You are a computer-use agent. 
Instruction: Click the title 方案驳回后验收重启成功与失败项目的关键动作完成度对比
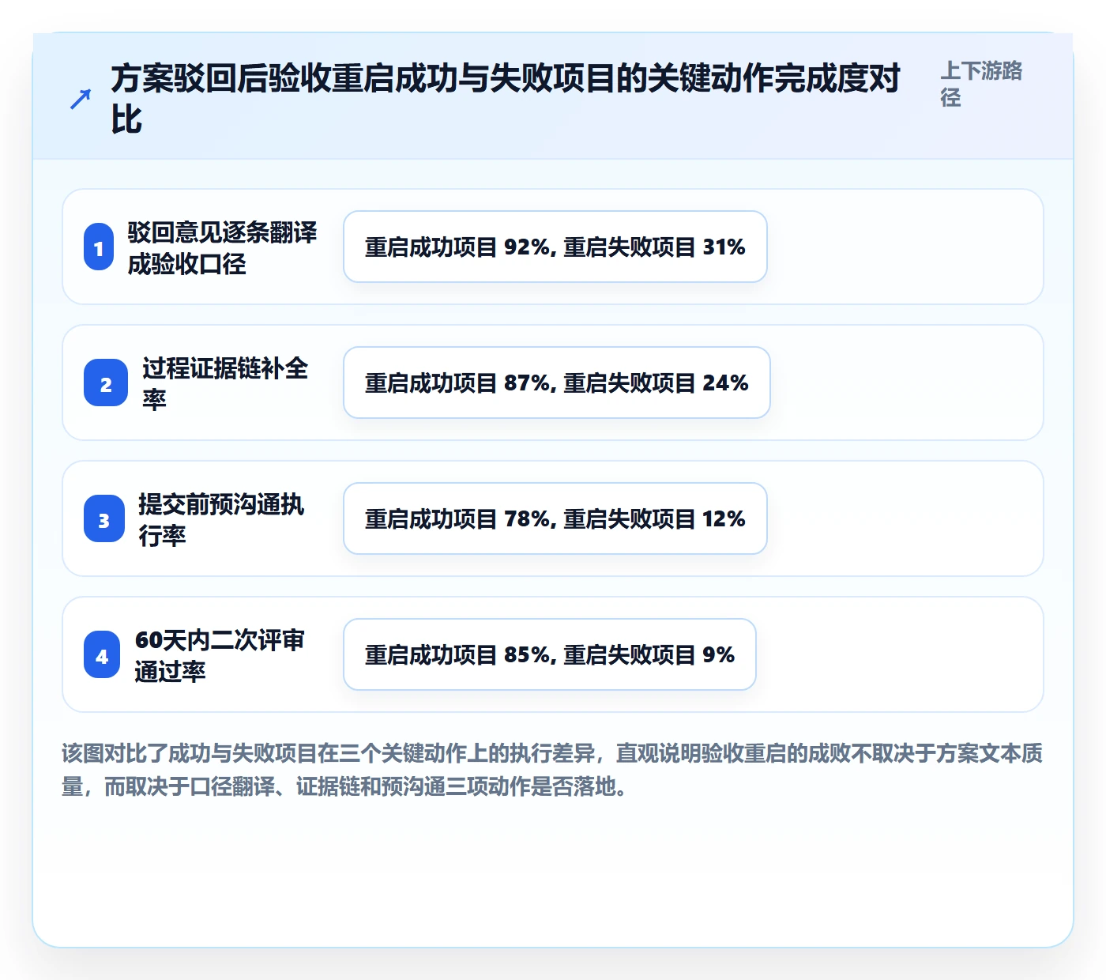pyautogui.click(x=506, y=99)
